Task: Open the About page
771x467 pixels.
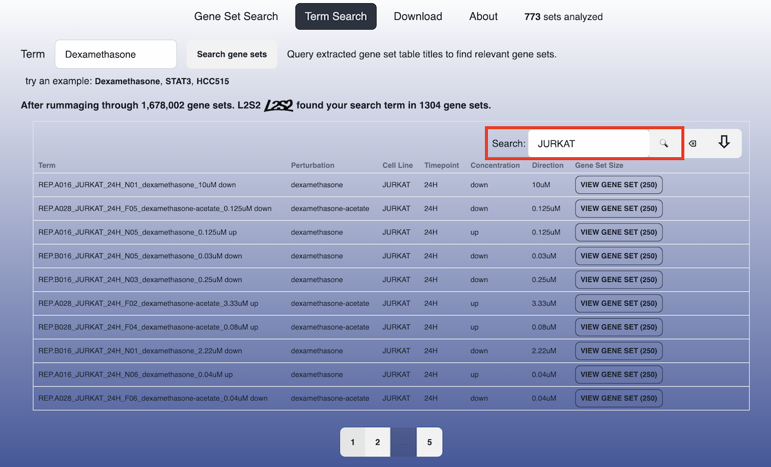Action: coord(483,17)
